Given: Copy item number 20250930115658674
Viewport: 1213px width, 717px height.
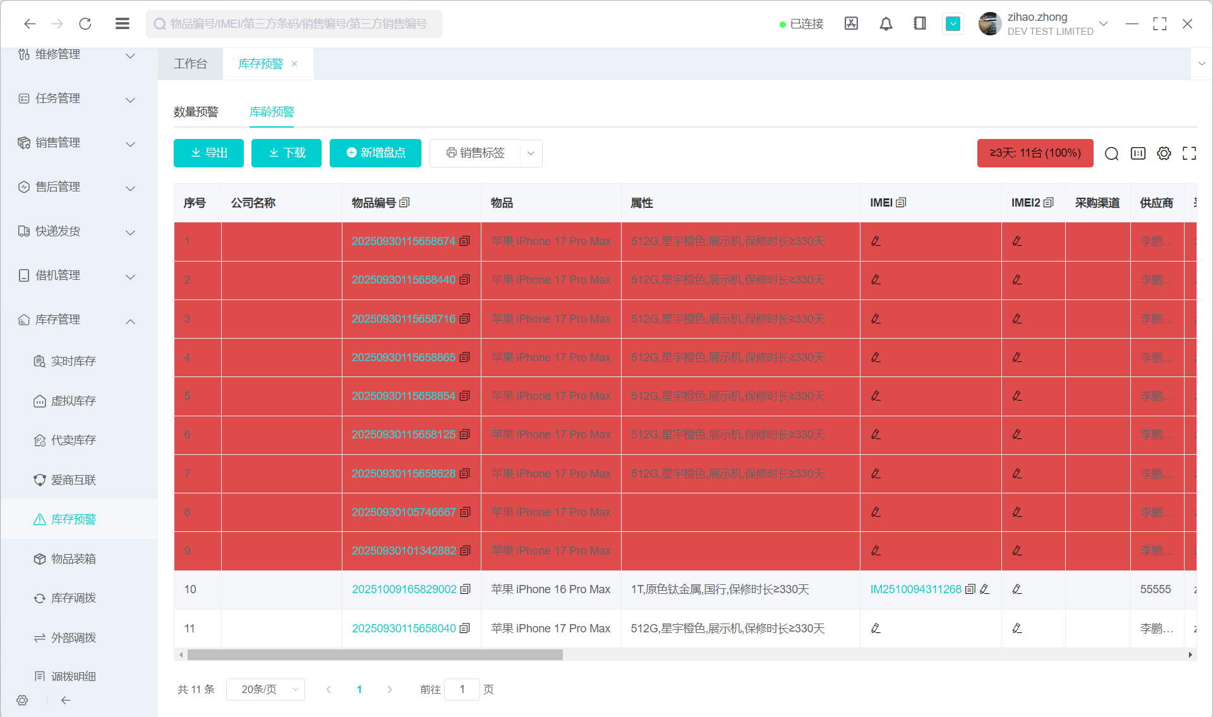Looking at the screenshot, I should coord(465,241).
